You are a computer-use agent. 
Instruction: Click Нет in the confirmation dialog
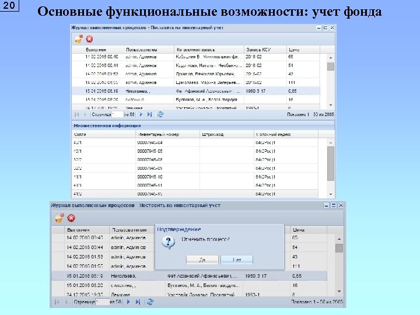237,260
